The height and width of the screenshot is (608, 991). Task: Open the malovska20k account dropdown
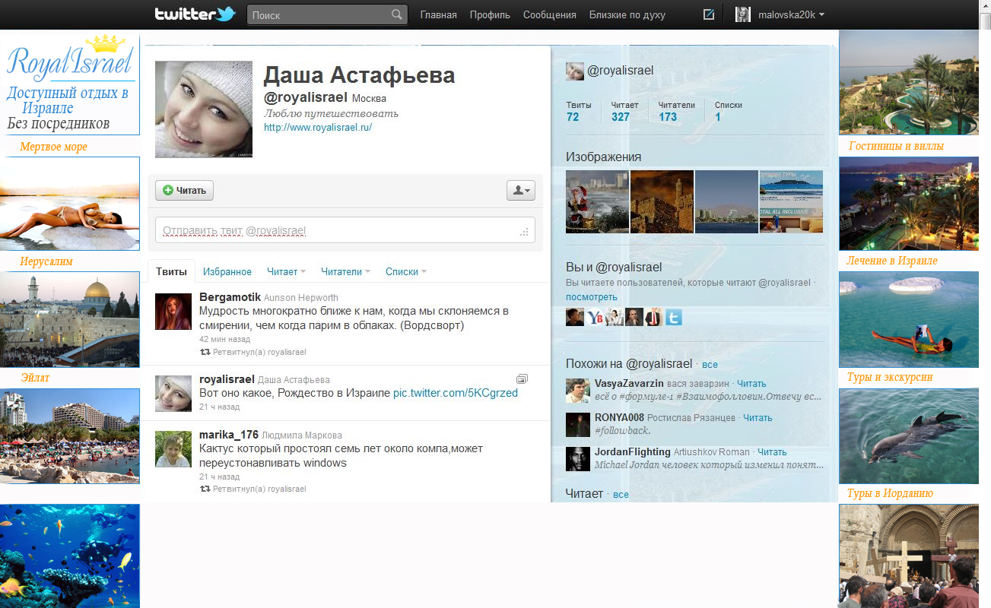(780, 14)
